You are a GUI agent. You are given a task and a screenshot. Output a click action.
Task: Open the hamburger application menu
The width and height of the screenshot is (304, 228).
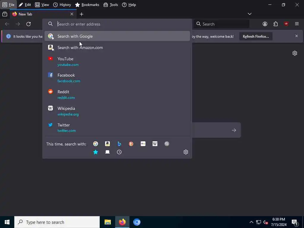point(297,24)
